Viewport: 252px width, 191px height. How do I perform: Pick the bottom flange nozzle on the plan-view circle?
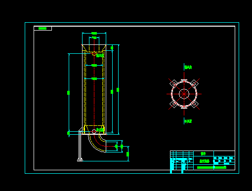[x=184, y=107]
